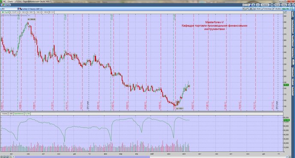Click the horizontal time scrollbar thumb
Viewport: 295px width, 158px height.
pyautogui.click(x=82, y=157)
